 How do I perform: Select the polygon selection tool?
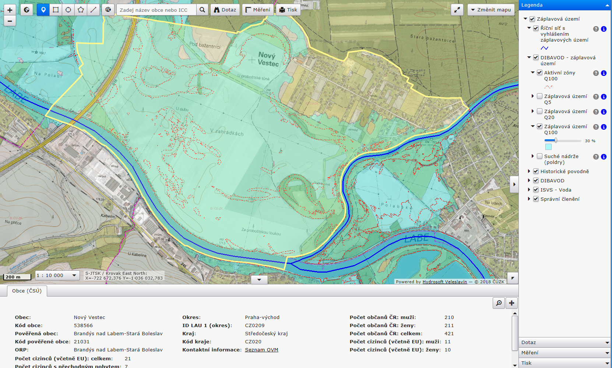[81, 10]
